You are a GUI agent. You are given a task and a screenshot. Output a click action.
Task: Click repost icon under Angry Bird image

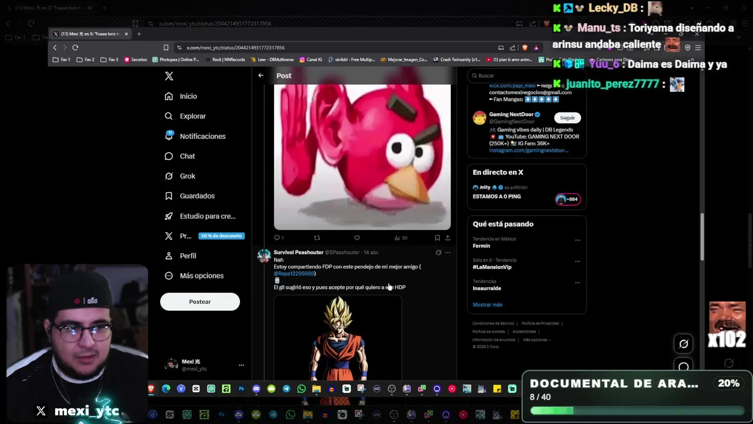pyautogui.click(x=316, y=238)
